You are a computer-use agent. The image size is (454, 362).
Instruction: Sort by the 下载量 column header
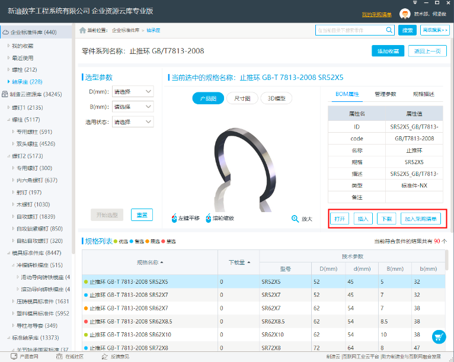238,262
